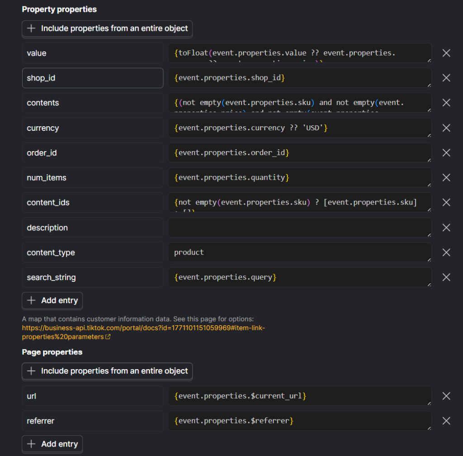The height and width of the screenshot is (456, 463).
Task: Delete the referrer page property
Action: click(446, 421)
